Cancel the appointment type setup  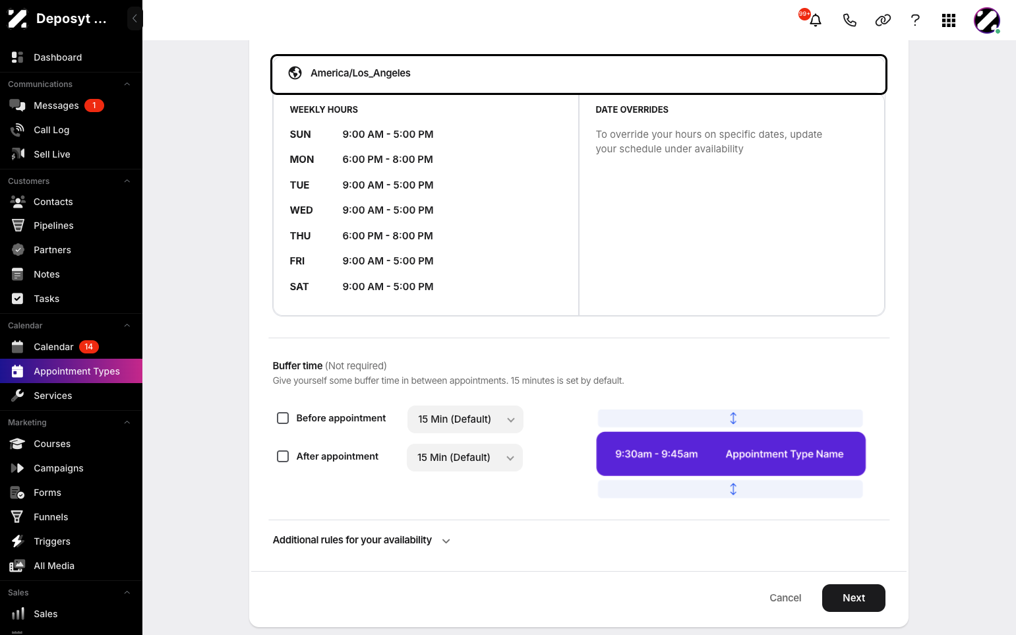[x=785, y=598]
